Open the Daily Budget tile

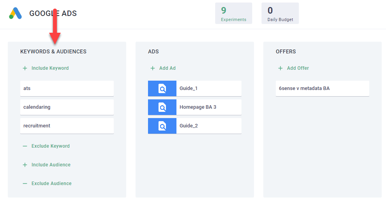pos(280,13)
